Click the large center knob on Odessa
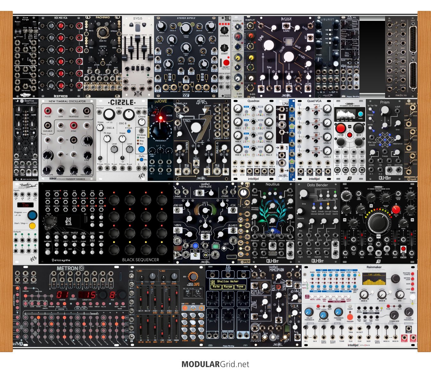This screenshot has height=371, width=431. (379, 223)
